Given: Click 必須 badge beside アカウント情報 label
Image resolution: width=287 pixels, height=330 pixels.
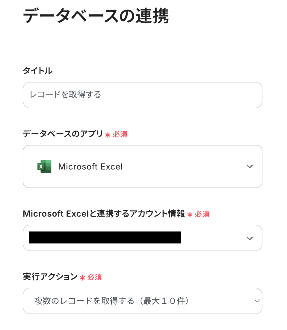Looking at the screenshot, I should tap(202, 214).
